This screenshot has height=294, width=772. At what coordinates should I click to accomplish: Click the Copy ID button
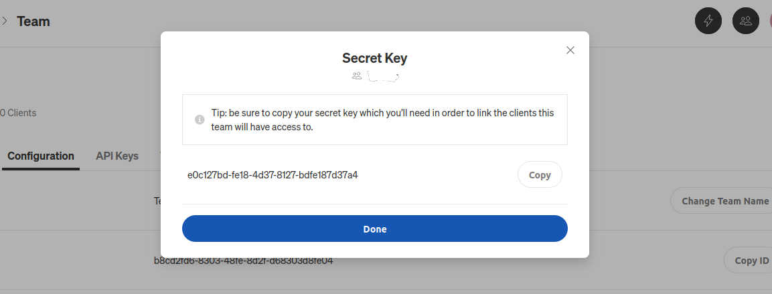[748, 260]
